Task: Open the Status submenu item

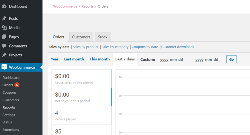Action: pyautogui.click(x=7, y=122)
